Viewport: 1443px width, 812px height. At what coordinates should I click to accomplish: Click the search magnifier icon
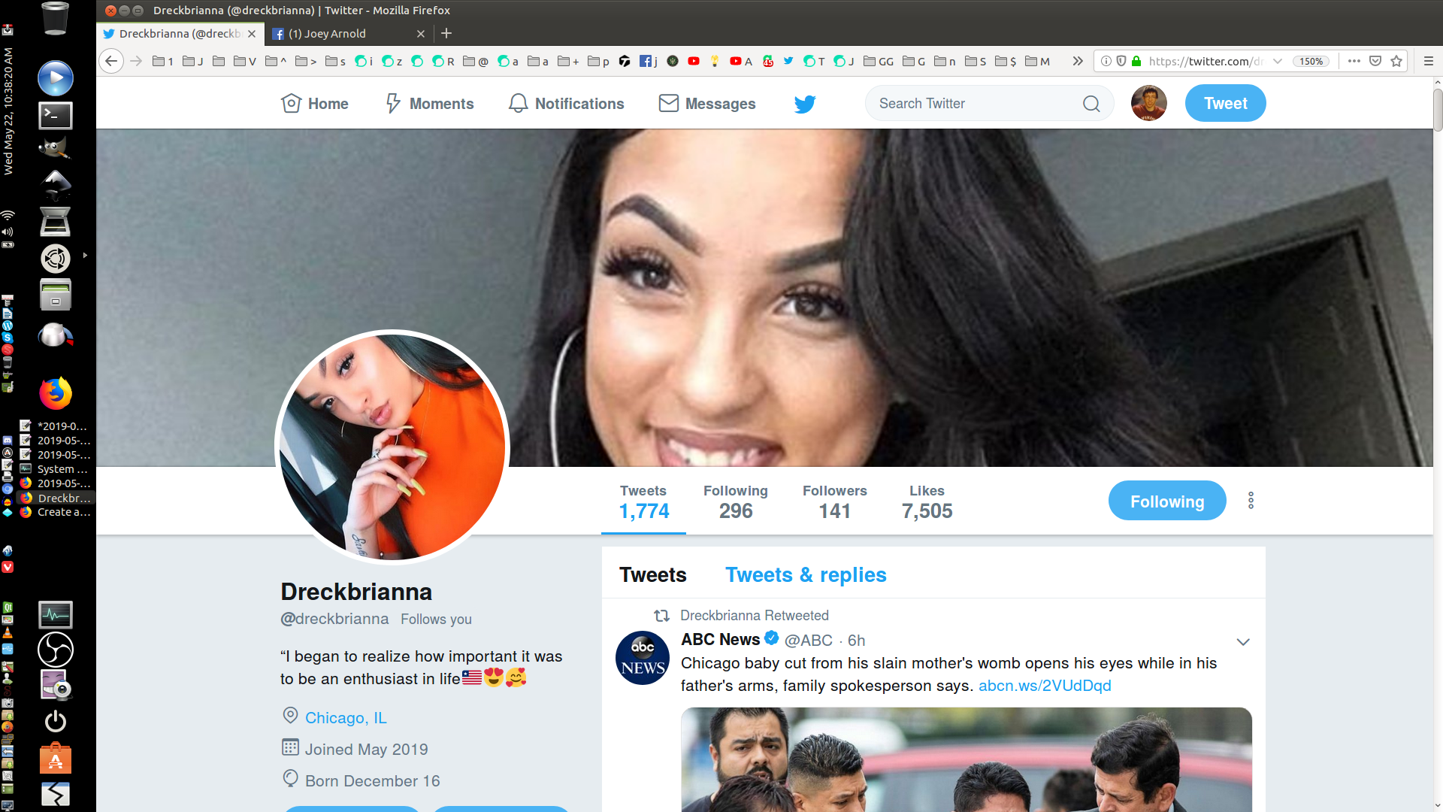point(1091,104)
